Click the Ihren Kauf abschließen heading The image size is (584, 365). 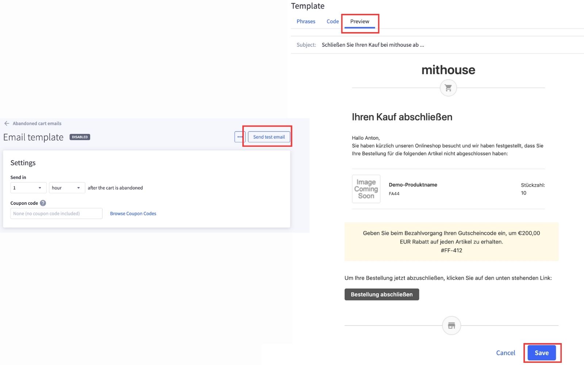tap(402, 117)
